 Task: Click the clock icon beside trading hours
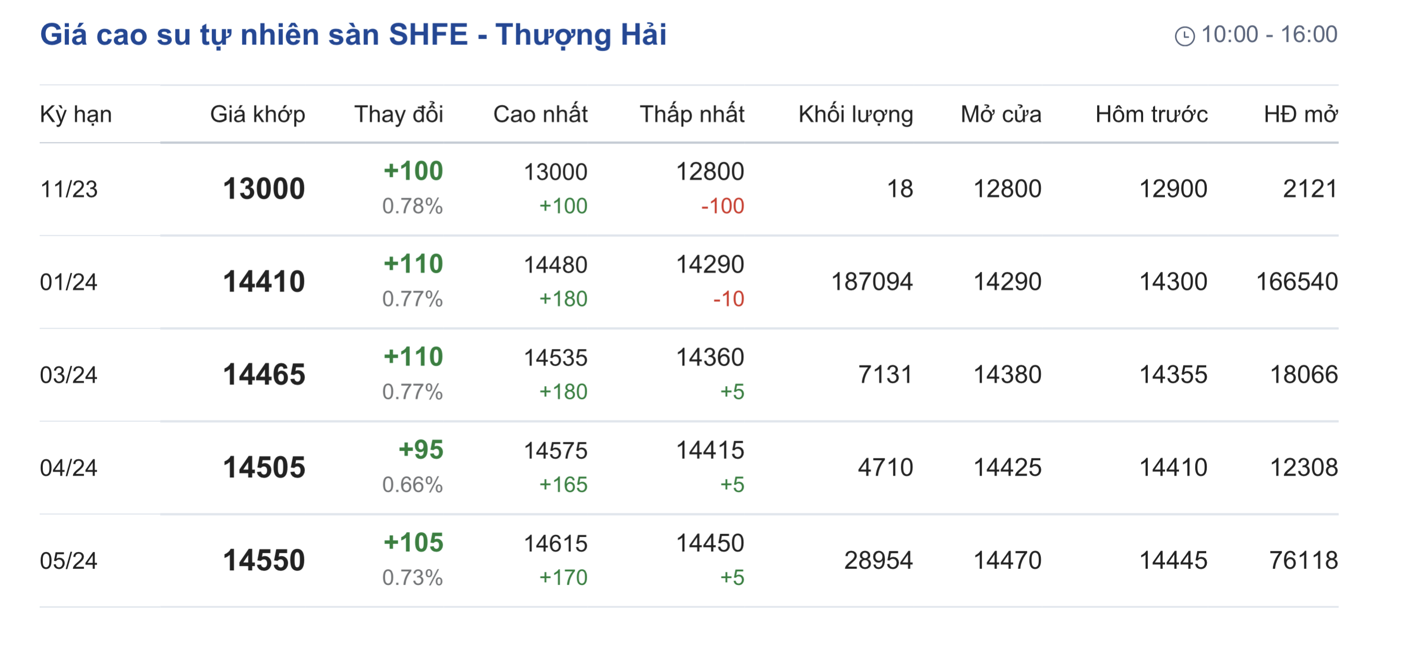click(1184, 37)
